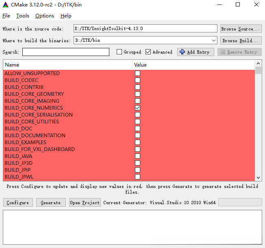The image size is (265, 248).
Task: Click the source code path field
Action: point(146,28)
